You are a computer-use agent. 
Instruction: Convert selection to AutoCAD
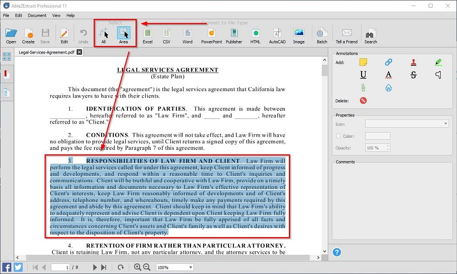277,36
